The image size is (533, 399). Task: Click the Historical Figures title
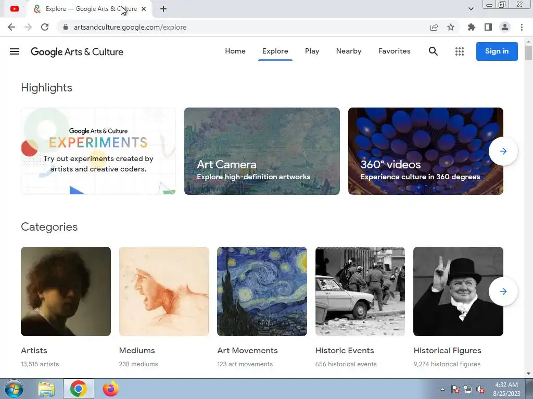point(447,351)
